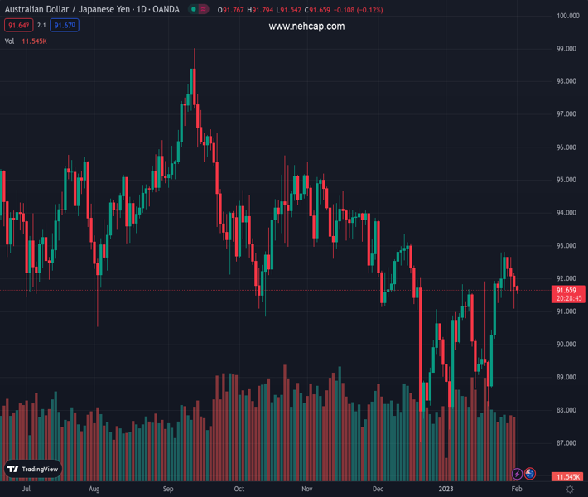Click the Nov label on time axis

pyautogui.click(x=306, y=490)
